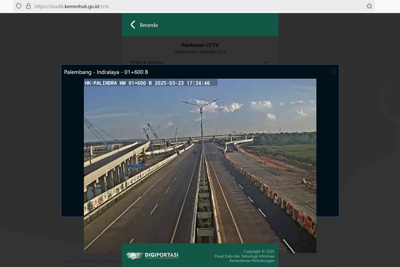Click the padlock site security icon

pyautogui.click(x=28, y=6)
